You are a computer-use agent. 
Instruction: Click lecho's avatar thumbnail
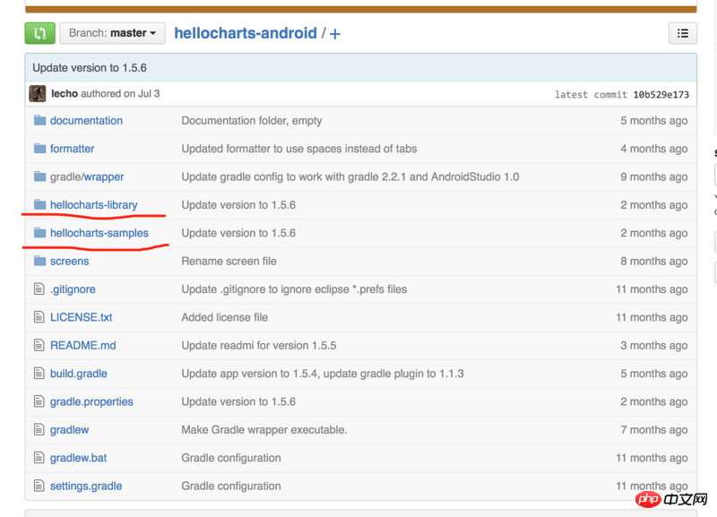tap(38, 94)
